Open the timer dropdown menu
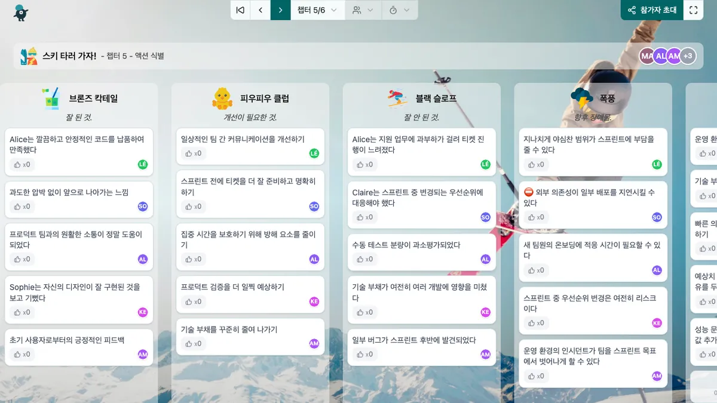This screenshot has width=717, height=403. click(399, 10)
